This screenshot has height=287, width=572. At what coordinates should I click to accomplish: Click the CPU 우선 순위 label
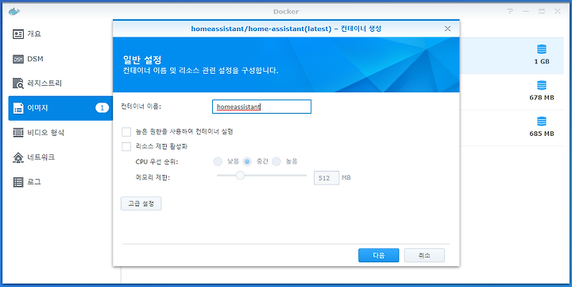coord(157,161)
